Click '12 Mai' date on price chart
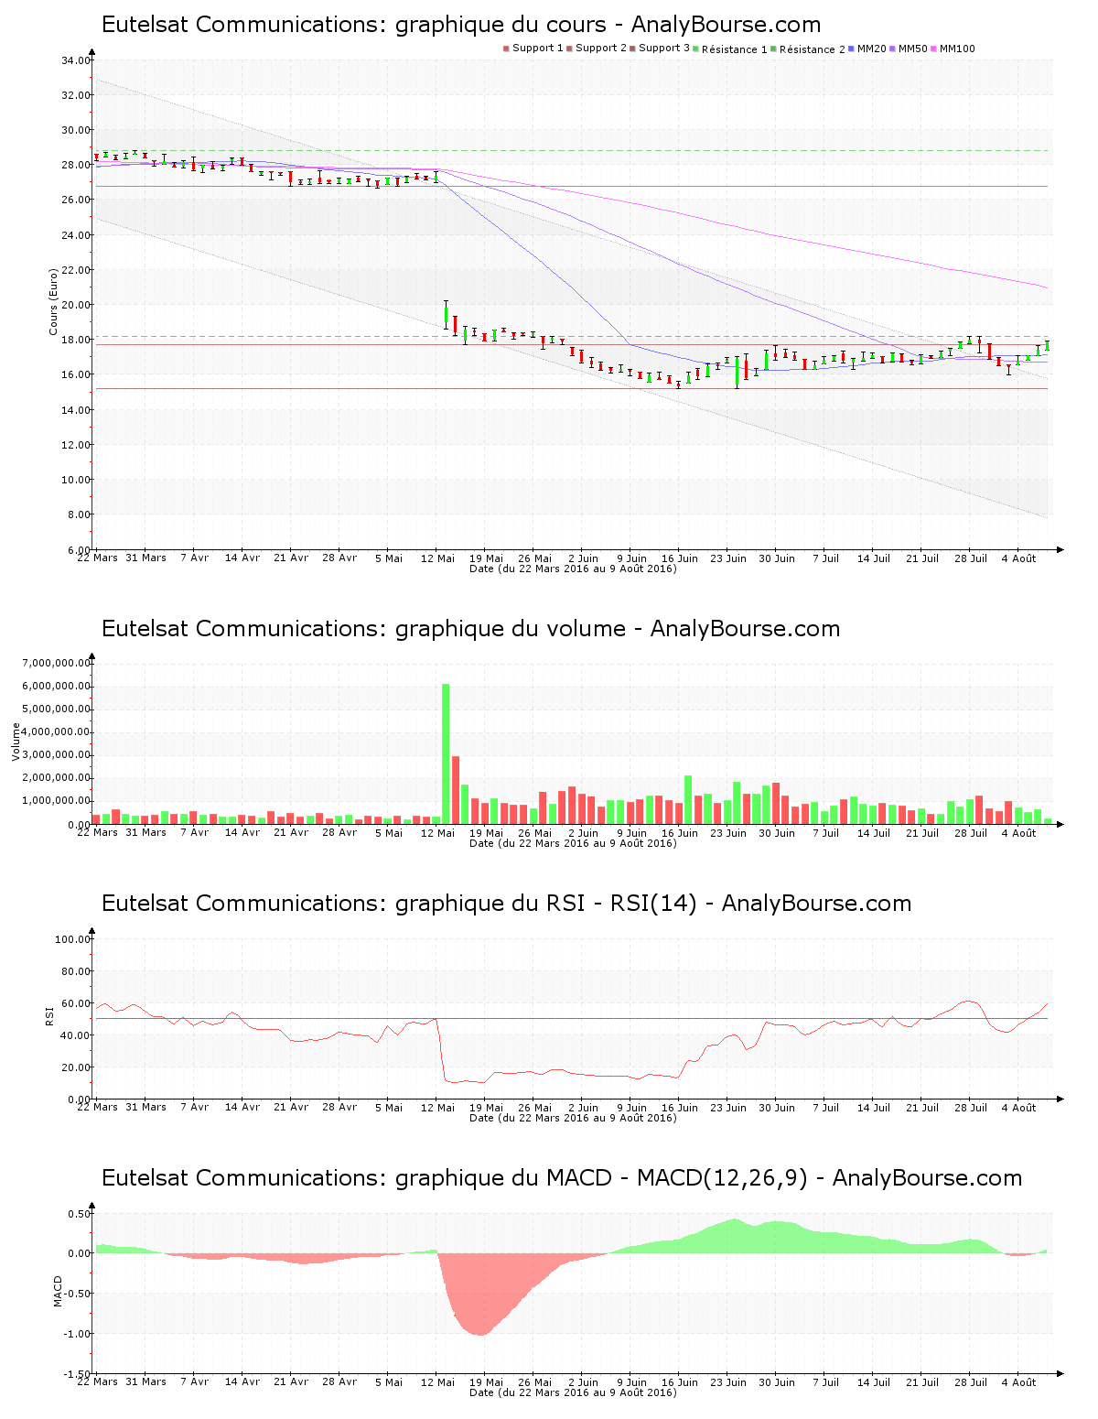Viewport: 1098px width, 1419px height. tap(437, 558)
